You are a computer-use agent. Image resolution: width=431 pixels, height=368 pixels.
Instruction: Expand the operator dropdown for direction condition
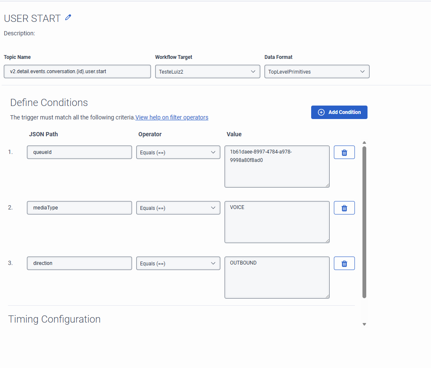pos(178,263)
